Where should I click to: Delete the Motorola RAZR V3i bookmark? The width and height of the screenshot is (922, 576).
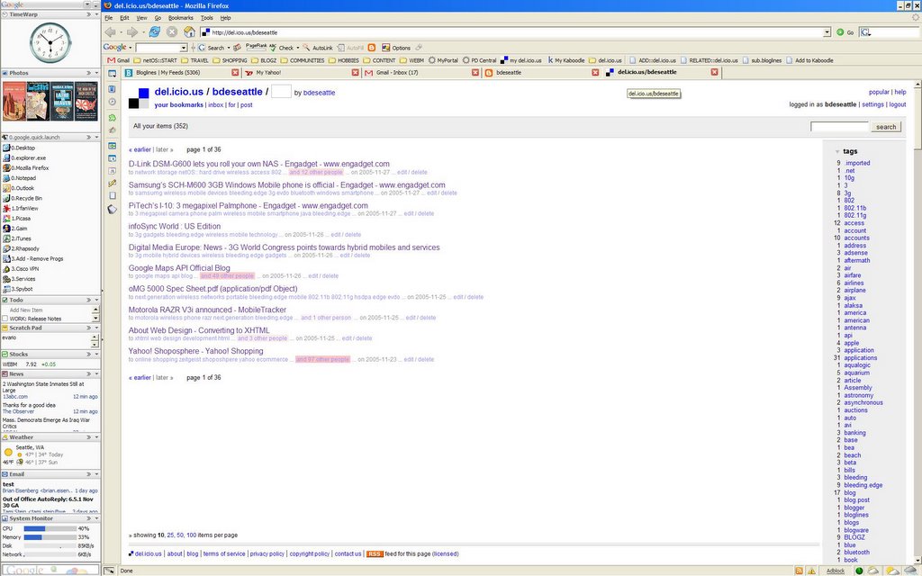(428, 318)
